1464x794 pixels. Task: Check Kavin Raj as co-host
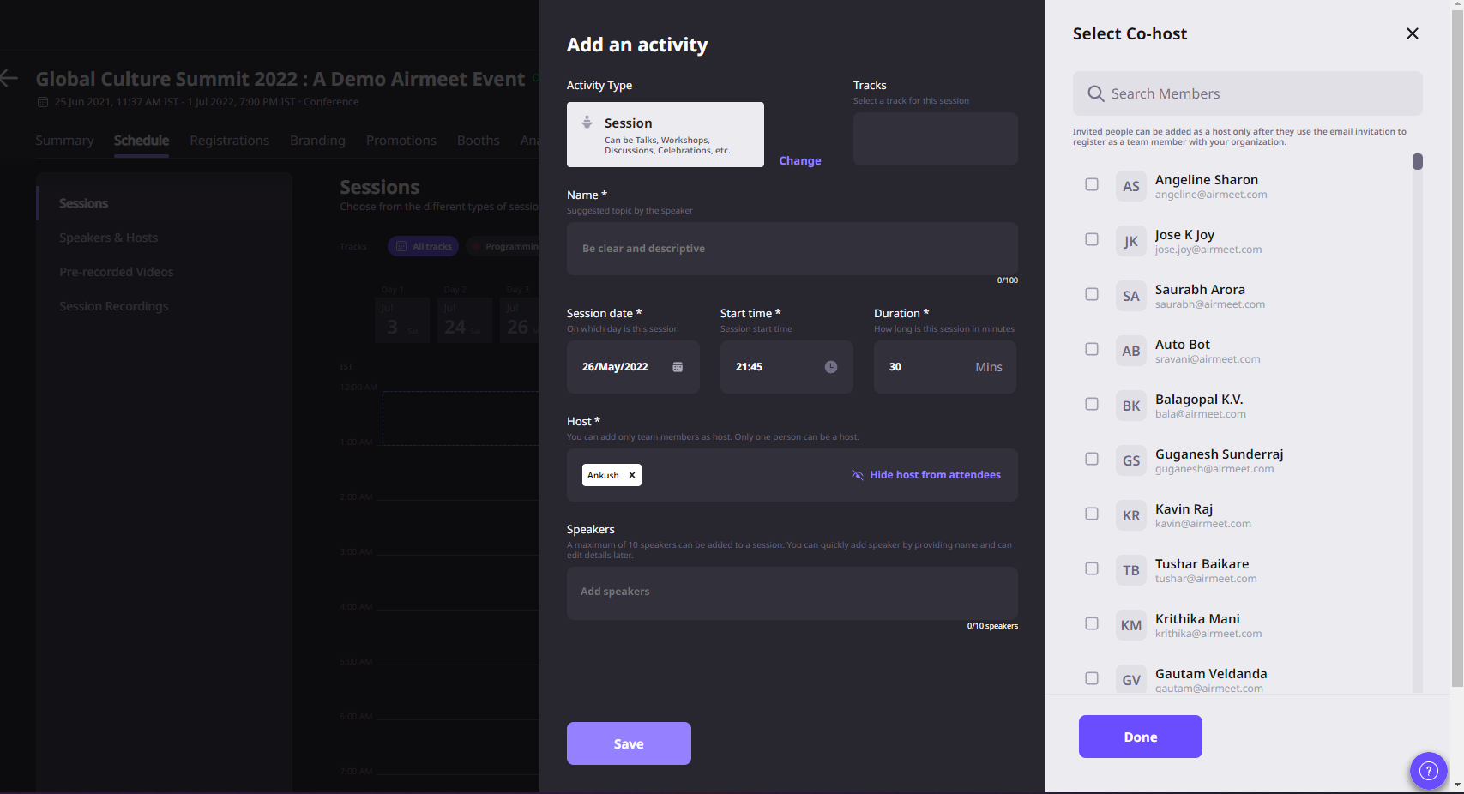1092,514
